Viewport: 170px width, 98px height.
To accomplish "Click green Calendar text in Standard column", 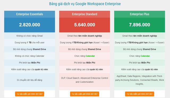I will tap(90, 56).
